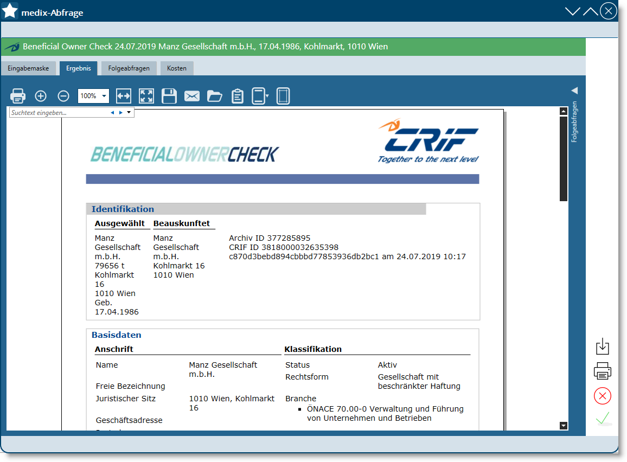Screen dimensions: 627x462
Task: Click the clipboard icon in toolbar
Action: pos(238,96)
